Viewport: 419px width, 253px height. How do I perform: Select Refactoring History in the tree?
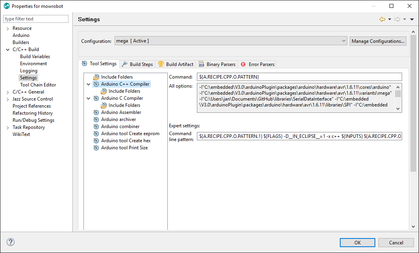[x=33, y=113]
